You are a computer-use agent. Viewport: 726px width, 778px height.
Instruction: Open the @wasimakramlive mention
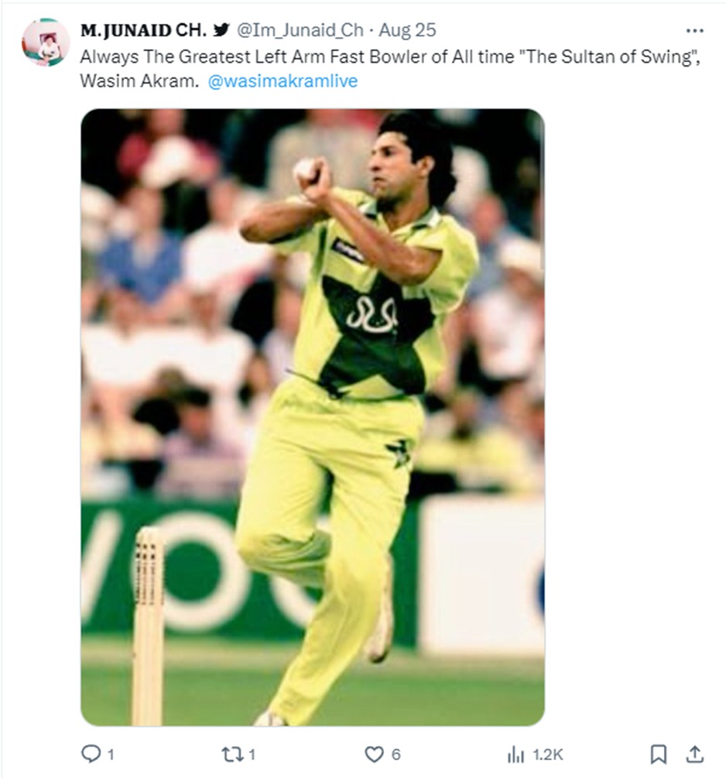283,81
